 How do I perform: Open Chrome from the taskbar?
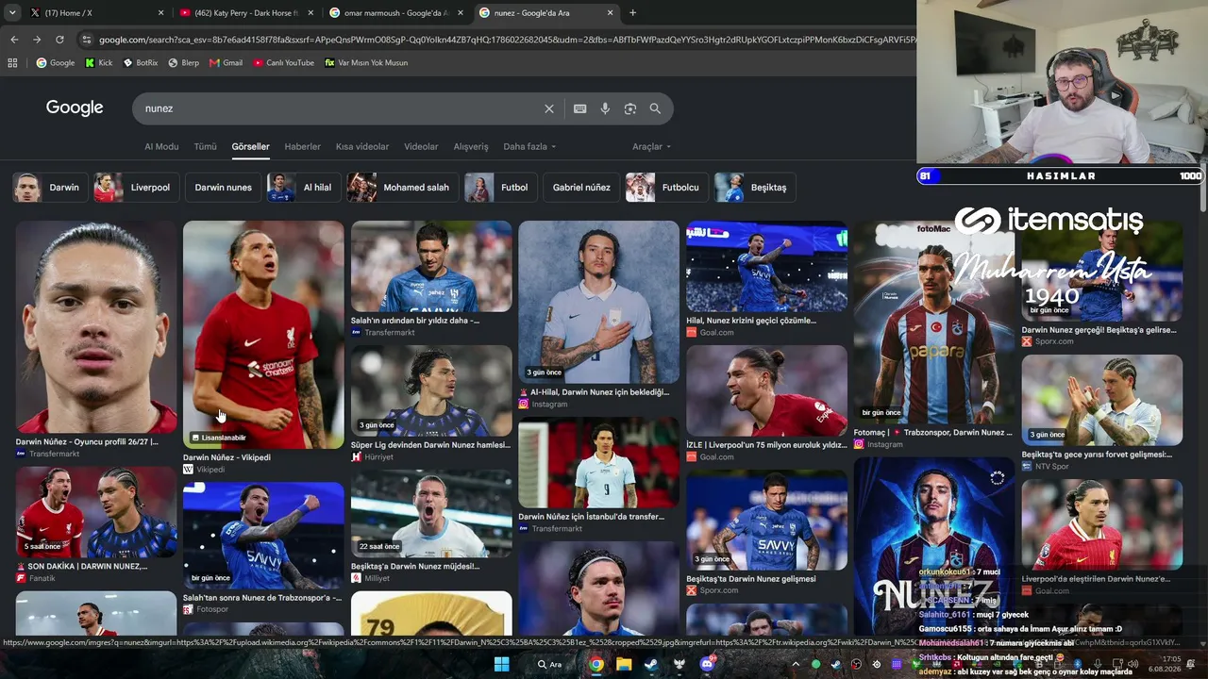click(x=596, y=664)
